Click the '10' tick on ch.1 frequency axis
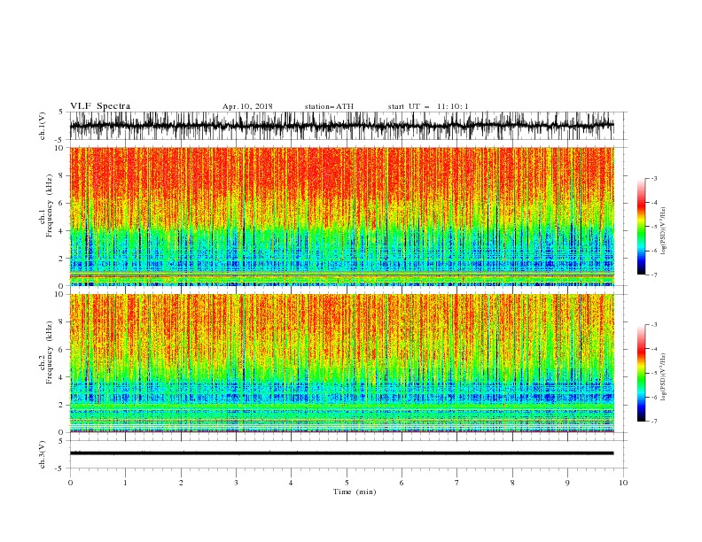702x542 pixels. pos(61,148)
